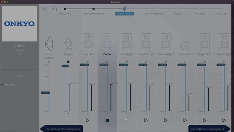Image resolution: width=234 pixels, height=132 pixels.
Task: Mute the Height1 Right channel
Action: pyautogui.click(x=224, y=62)
